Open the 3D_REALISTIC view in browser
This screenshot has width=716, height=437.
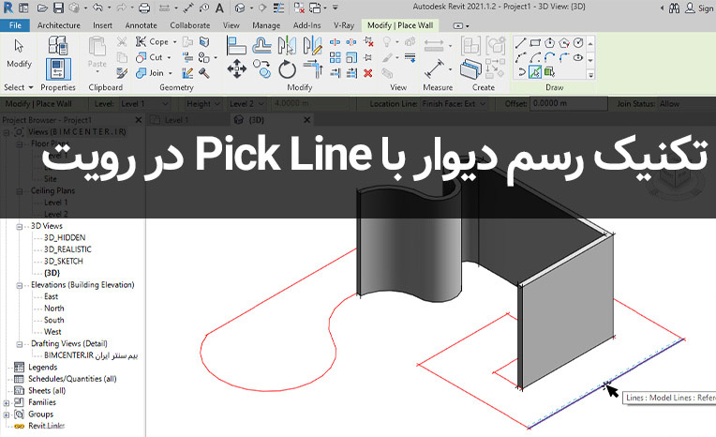(67, 249)
